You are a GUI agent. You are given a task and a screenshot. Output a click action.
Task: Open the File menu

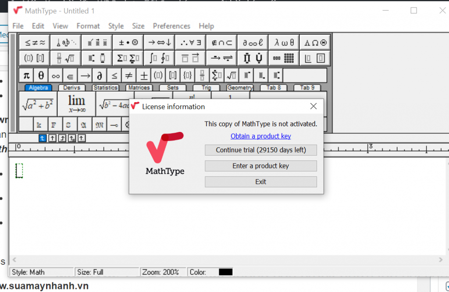(x=18, y=26)
